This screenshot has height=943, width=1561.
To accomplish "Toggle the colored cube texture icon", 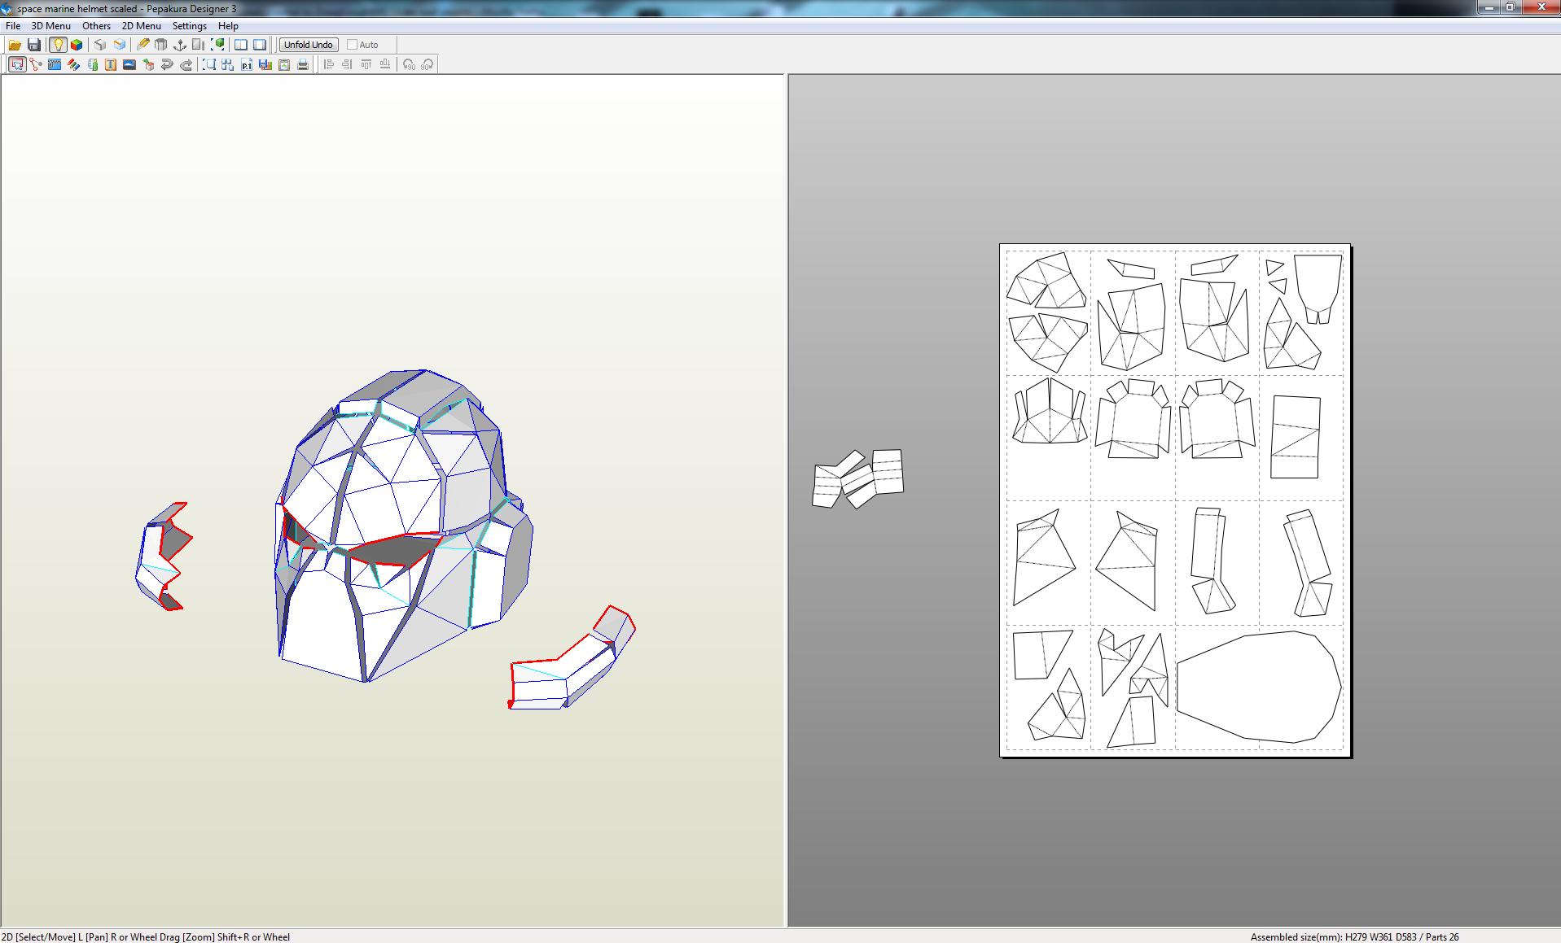I will click(77, 45).
